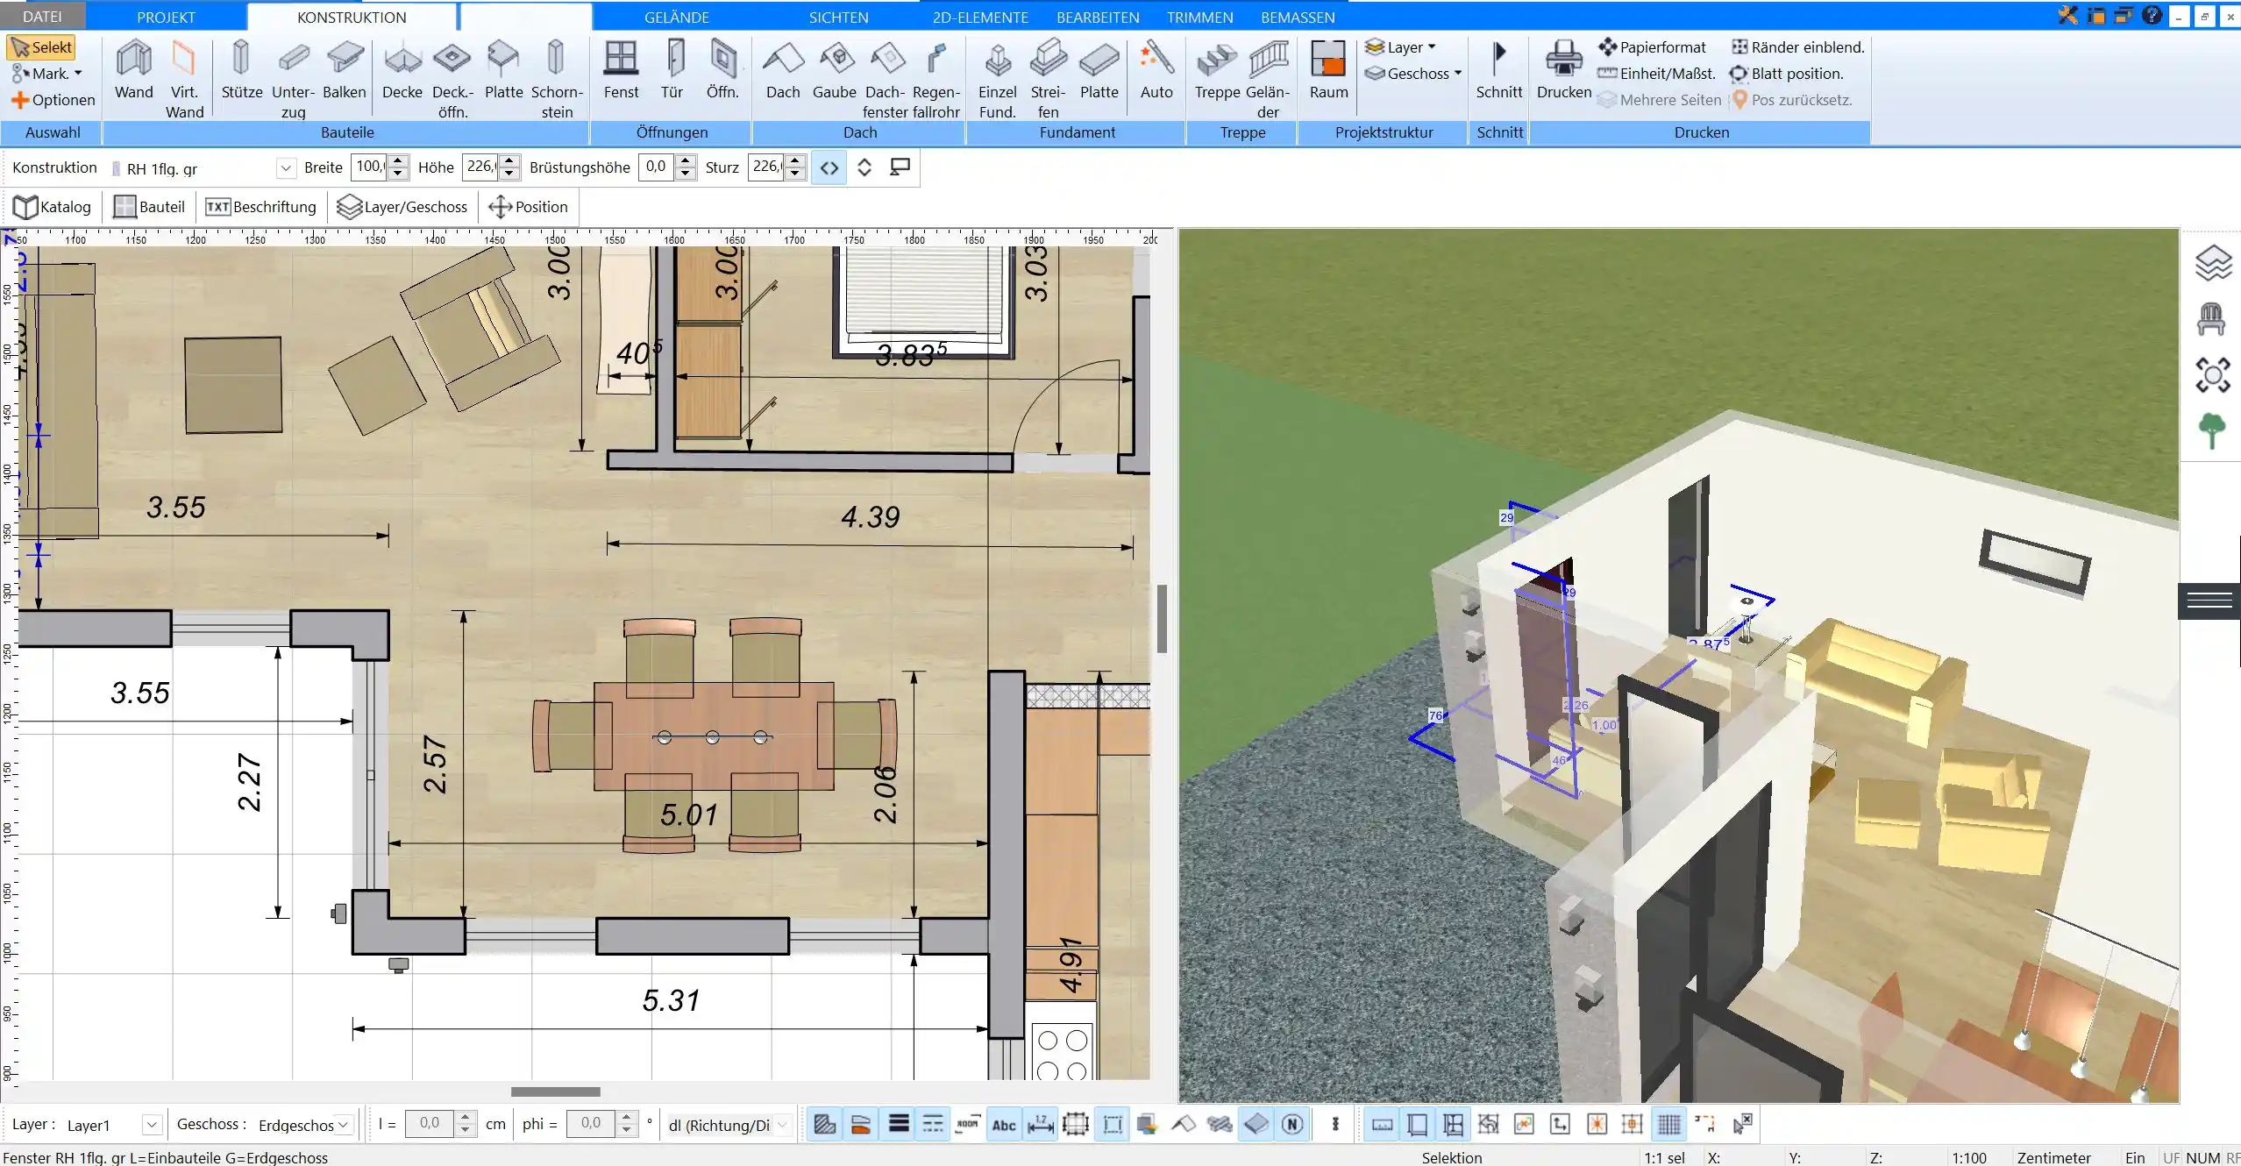Screen dimensions: 2241x1166
Task: Open layers panel in right sidebar
Action: (x=2212, y=263)
